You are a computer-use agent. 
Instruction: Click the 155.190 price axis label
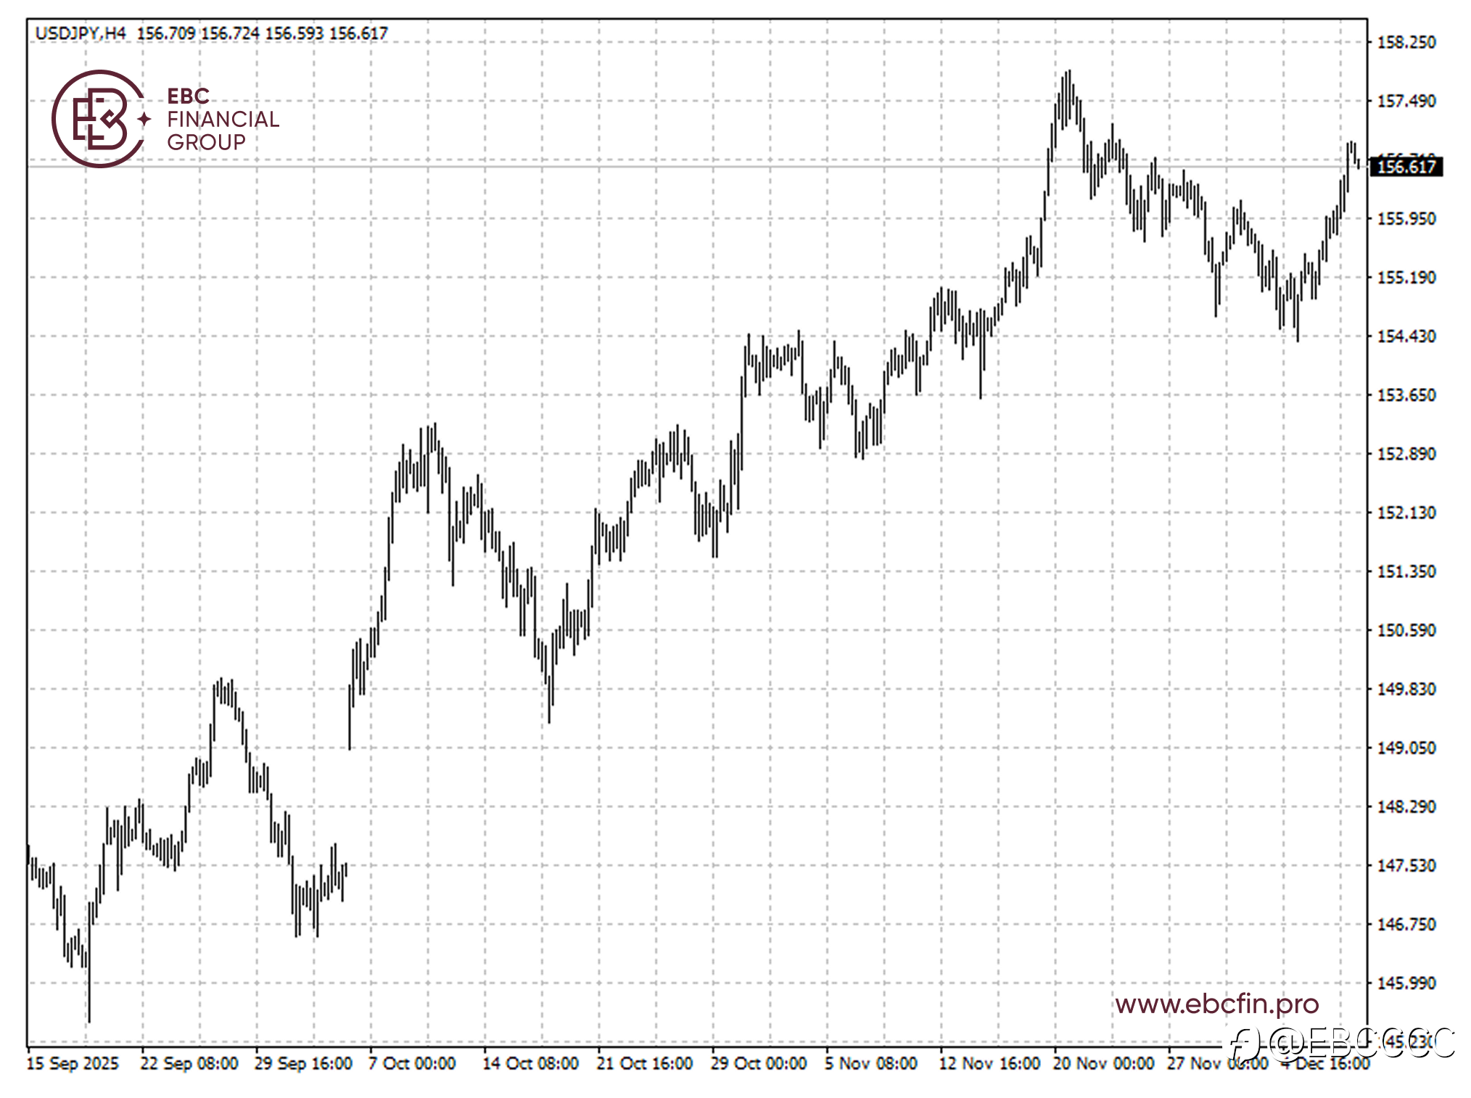tap(1406, 277)
